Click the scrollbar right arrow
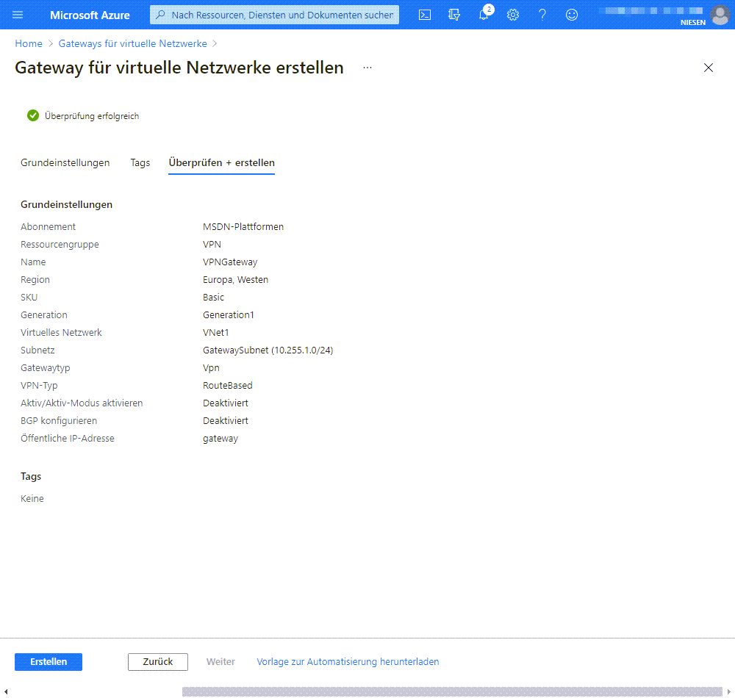This screenshot has height=698, width=735. pos(729,691)
